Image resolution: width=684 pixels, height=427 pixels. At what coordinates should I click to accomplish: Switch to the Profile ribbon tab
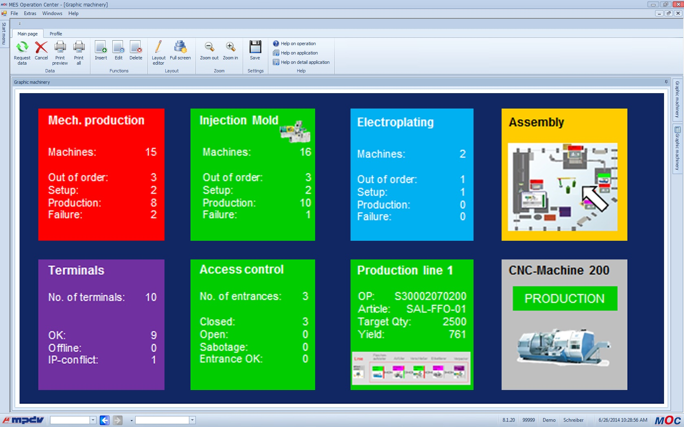coord(56,34)
